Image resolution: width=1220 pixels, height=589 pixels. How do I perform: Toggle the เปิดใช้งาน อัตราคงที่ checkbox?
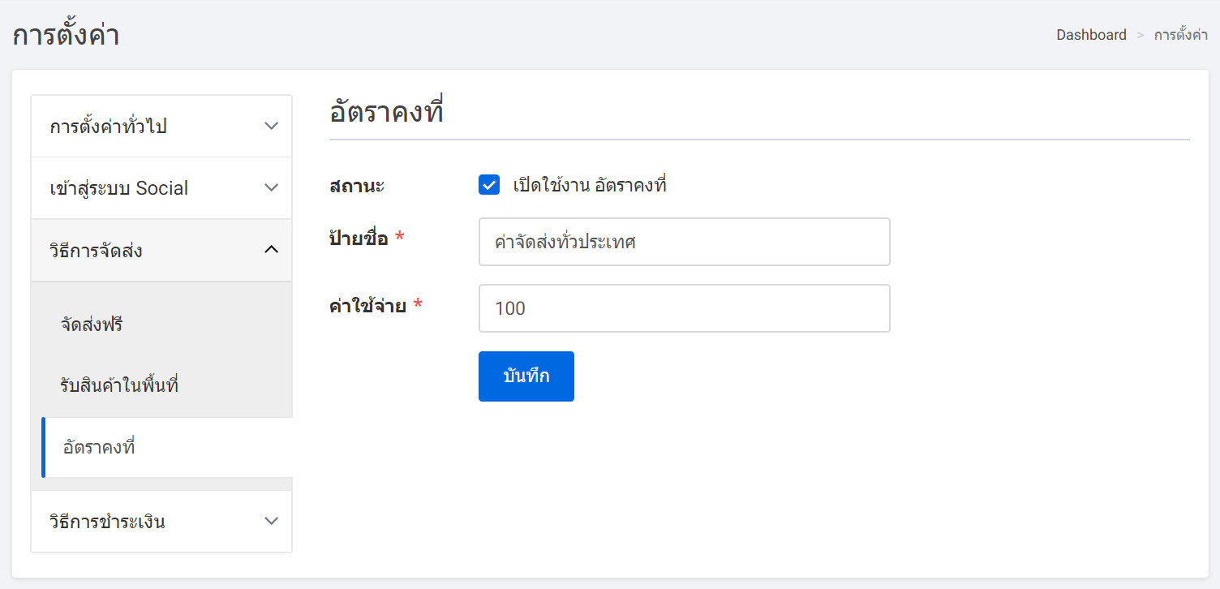489,185
